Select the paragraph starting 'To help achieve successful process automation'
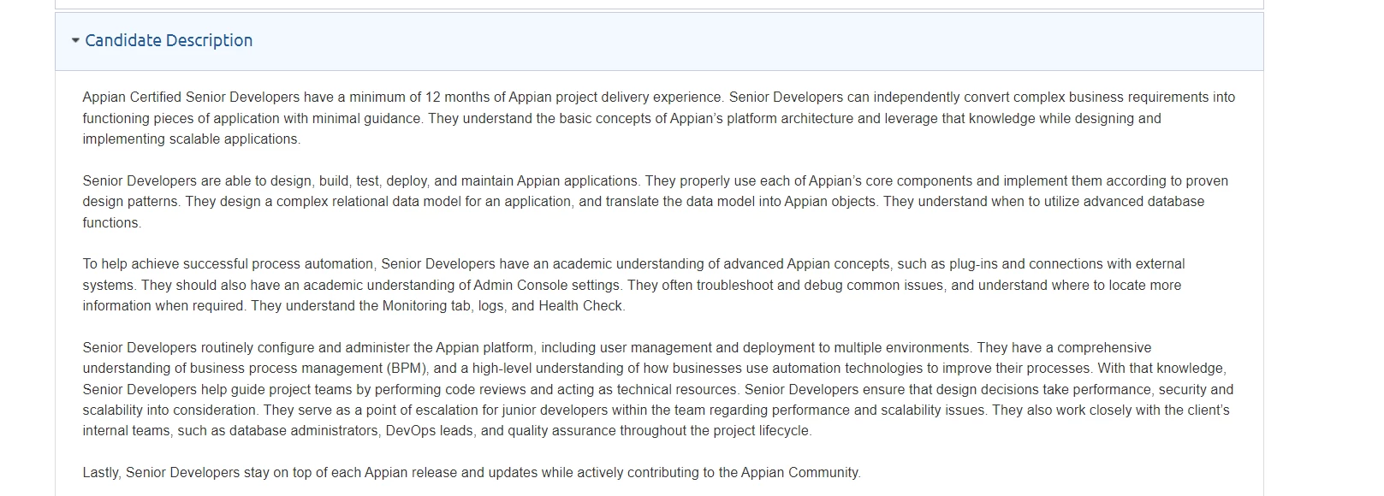1384x496 pixels. point(633,285)
